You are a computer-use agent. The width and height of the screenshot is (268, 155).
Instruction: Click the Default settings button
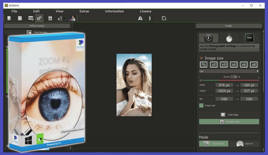pyautogui.click(x=37, y=26)
